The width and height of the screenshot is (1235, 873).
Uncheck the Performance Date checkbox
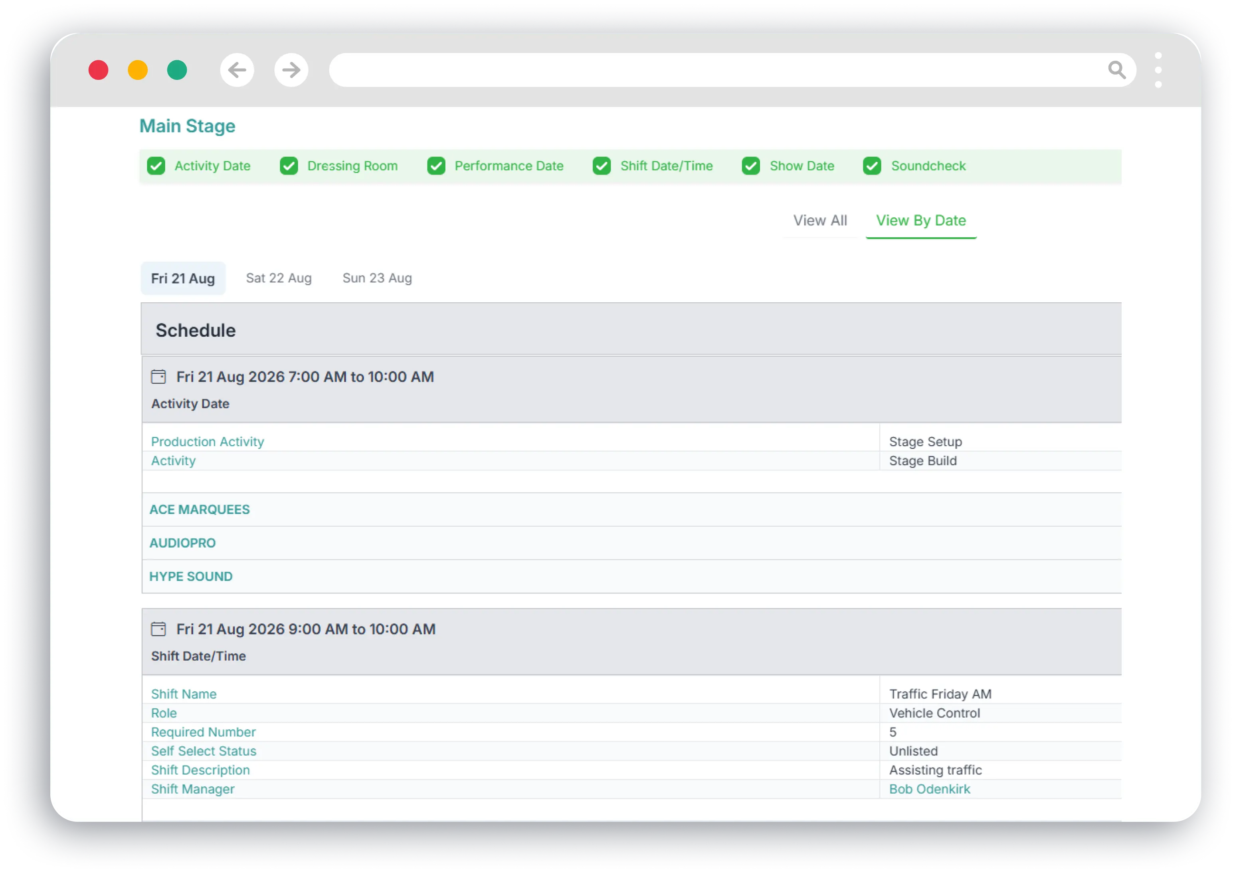coord(436,166)
